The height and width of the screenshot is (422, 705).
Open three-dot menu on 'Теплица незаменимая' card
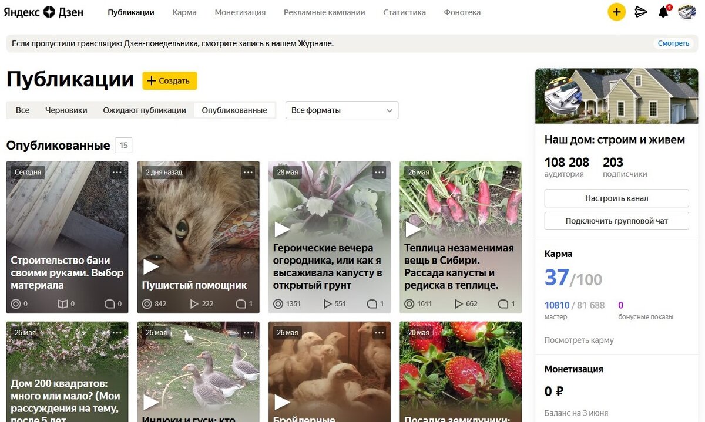coord(510,172)
